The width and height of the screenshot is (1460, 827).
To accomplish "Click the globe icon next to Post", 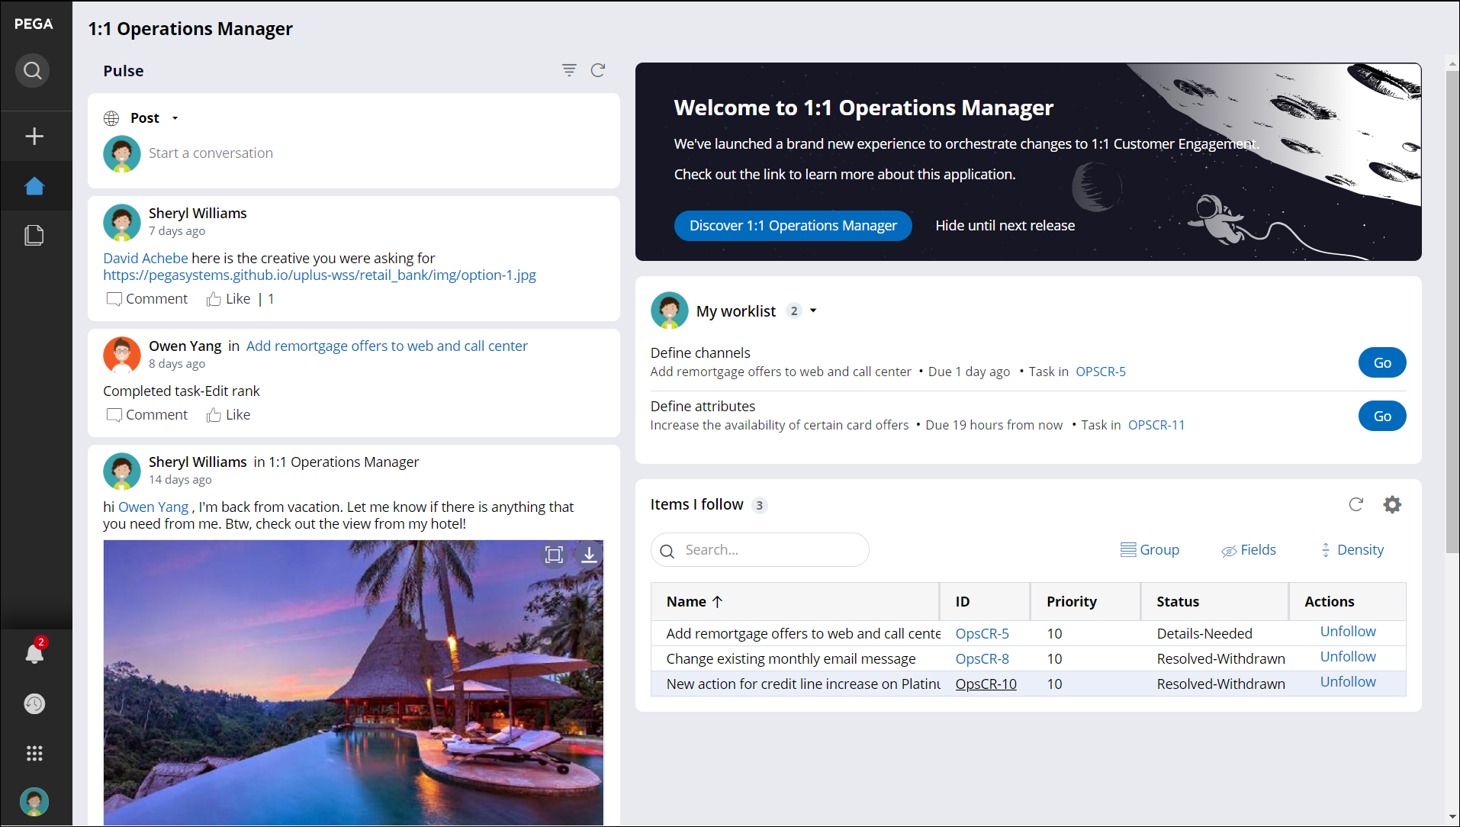I will coord(111,118).
